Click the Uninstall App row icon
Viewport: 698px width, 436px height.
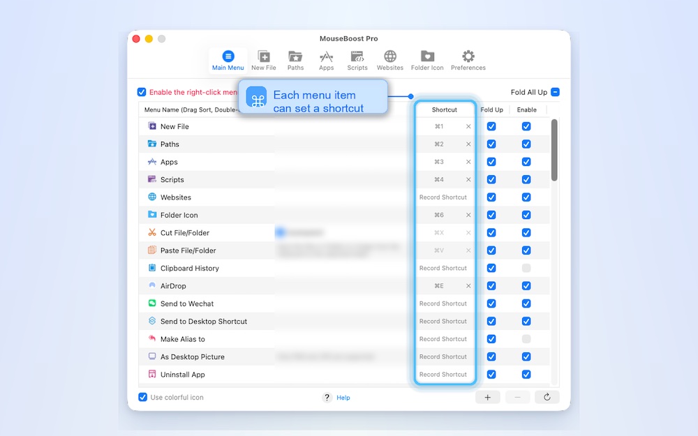pos(151,374)
